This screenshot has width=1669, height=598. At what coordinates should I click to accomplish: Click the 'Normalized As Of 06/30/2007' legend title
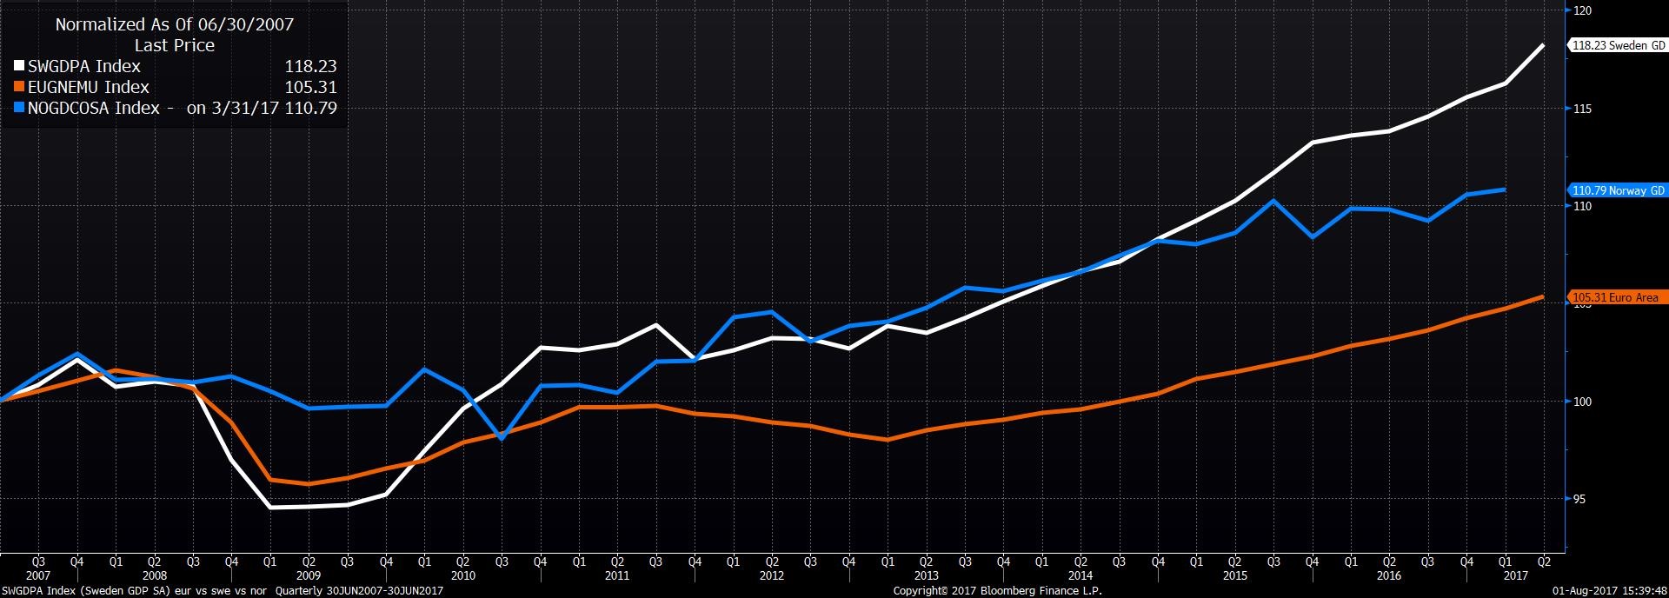[174, 24]
